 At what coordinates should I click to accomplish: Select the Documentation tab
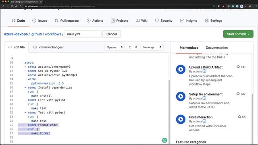217,48
